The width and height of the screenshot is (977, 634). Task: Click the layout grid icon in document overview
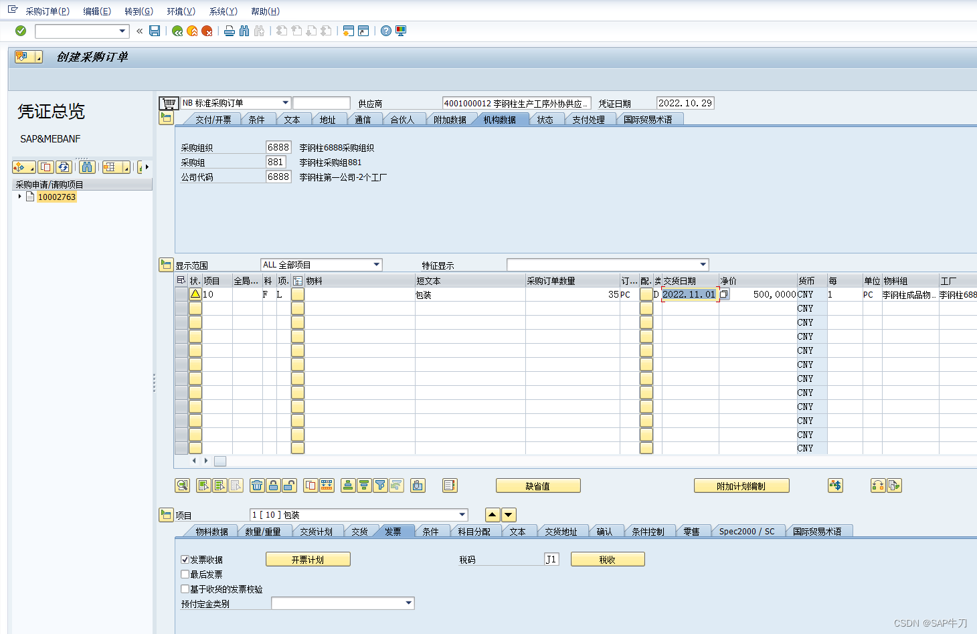tap(115, 167)
